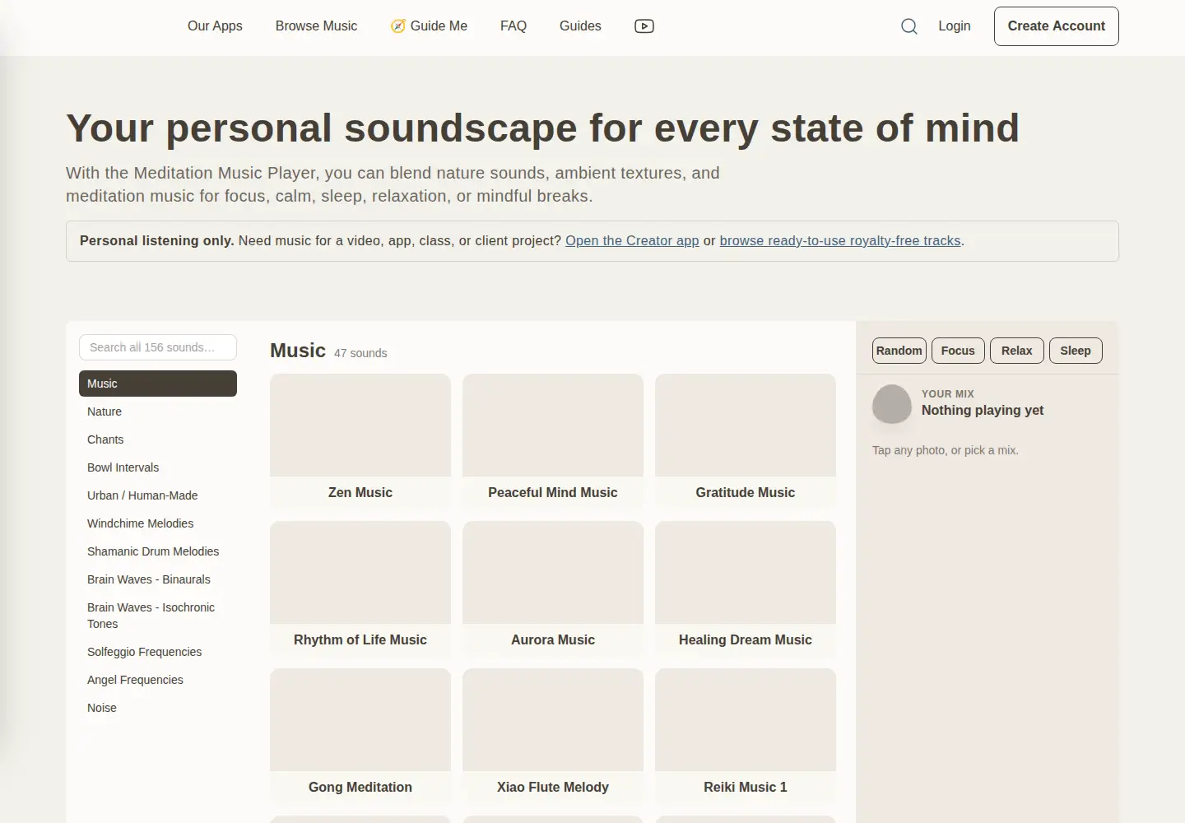Screen dimensions: 1185x823
Task: Select the Bowl Intervals category
Action: click(158, 467)
